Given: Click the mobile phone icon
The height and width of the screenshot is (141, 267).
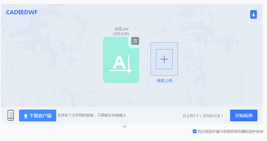Looking at the screenshot, I should pyautogui.click(x=11, y=115).
